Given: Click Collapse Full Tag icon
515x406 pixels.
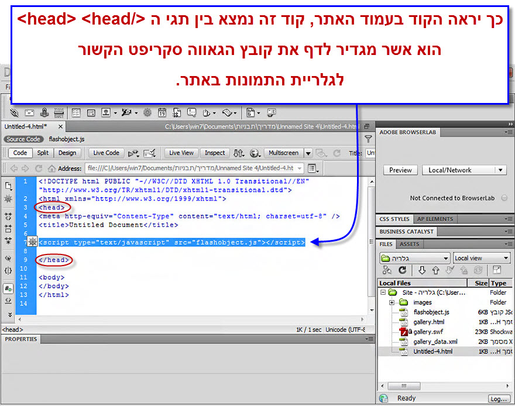Looking at the screenshot, I should tap(8, 216).
